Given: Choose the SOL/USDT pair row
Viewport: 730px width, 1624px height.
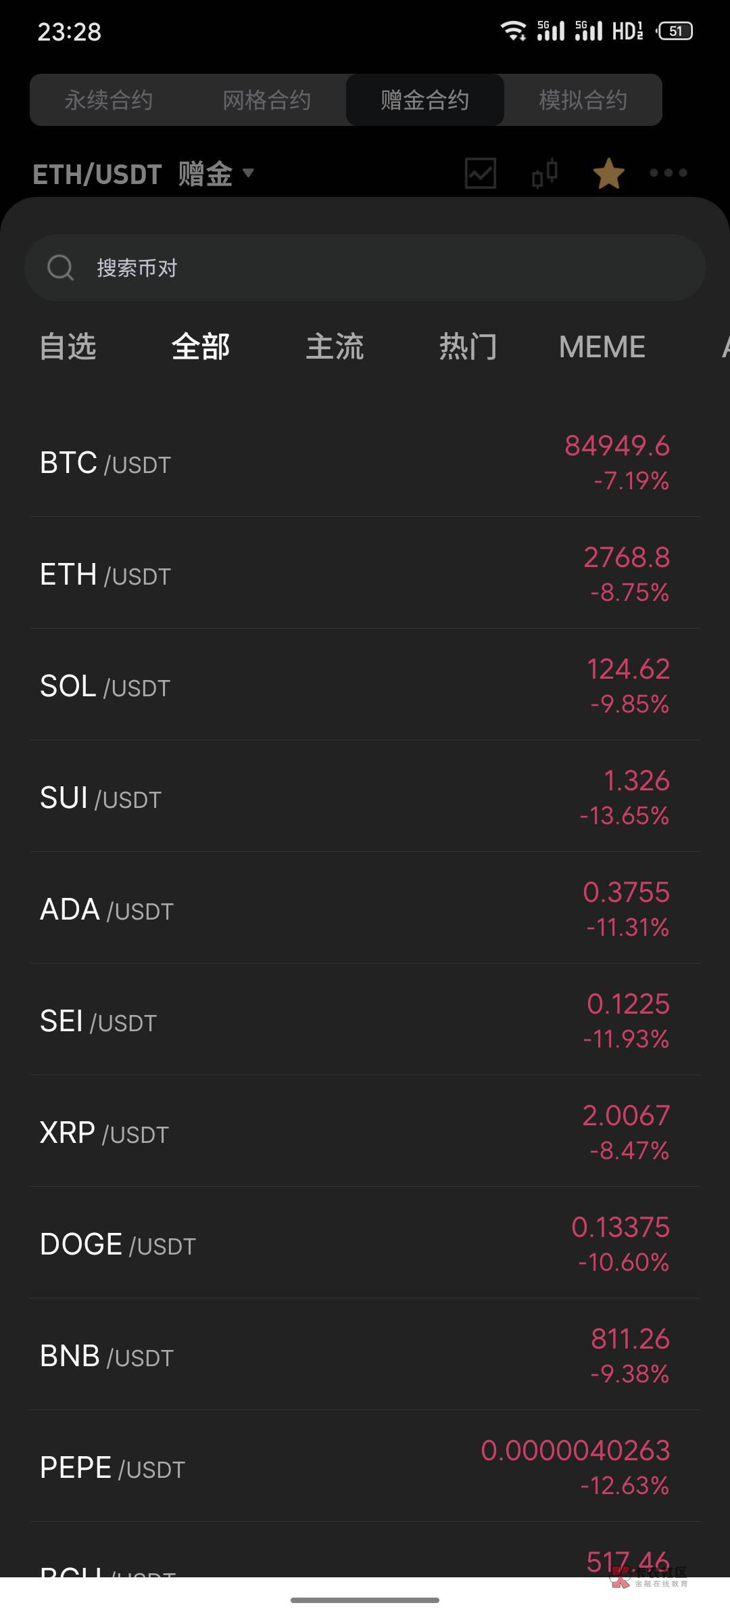Looking at the screenshot, I should [x=365, y=687].
